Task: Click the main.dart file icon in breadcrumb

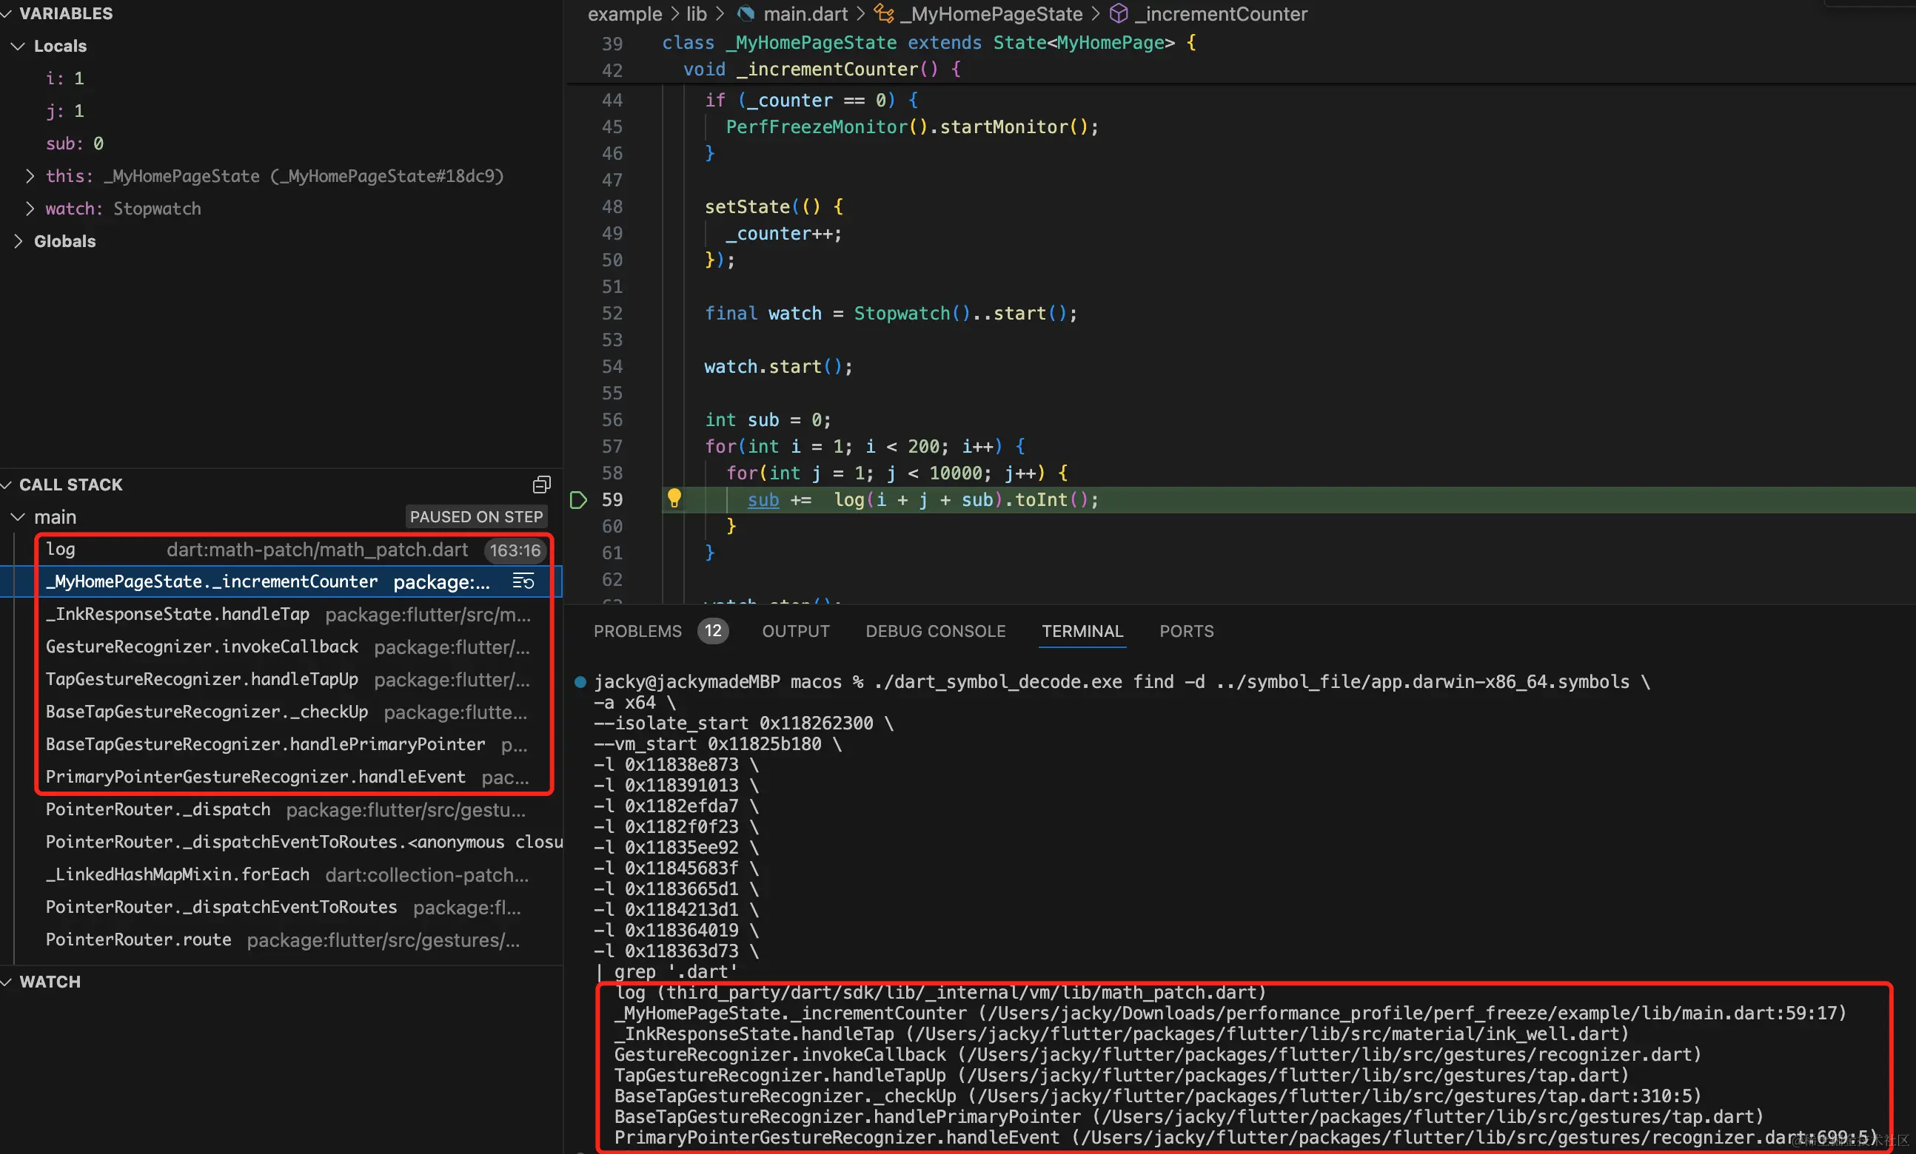Action: (x=746, y=13)
